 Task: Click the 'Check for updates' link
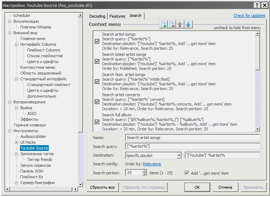click(x=249, y=15)
